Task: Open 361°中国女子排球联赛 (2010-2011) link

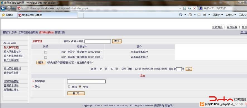Action: click(x=82, y=52)
